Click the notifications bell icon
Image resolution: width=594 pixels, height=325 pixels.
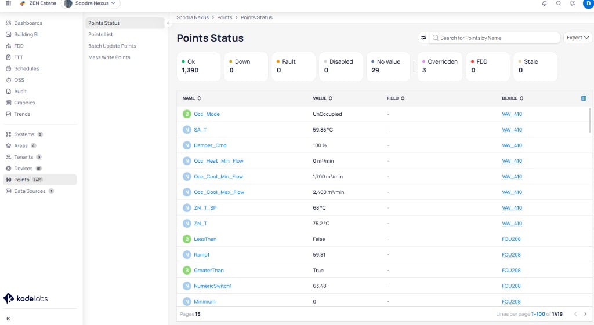tap(544, 3)
